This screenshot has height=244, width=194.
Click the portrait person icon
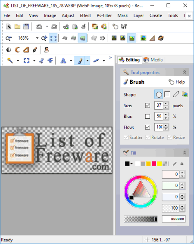click(47, 50)
